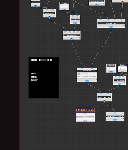The image size is (128, 150).
Task: Click the lacing icon on List.GetSlice node
Action: tap(79, 37)
